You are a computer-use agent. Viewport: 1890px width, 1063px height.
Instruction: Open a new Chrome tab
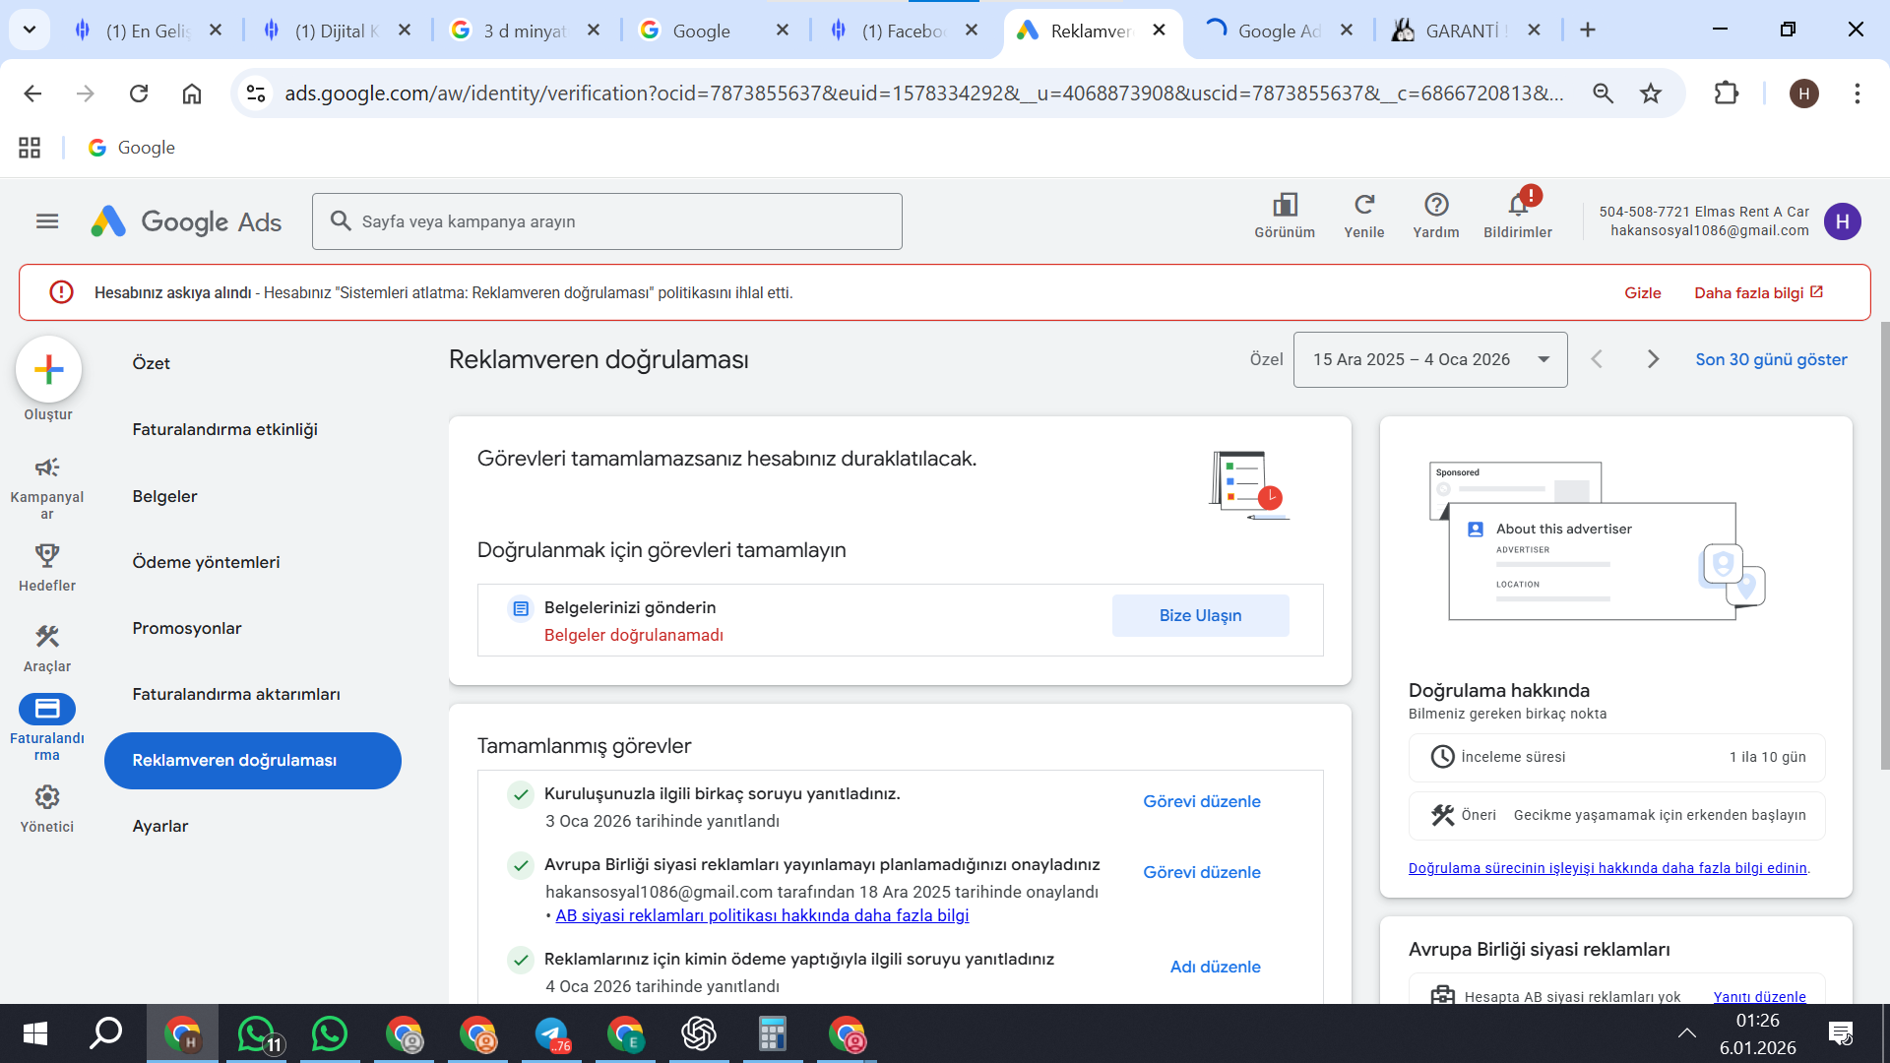click(x=1588, y=31)
